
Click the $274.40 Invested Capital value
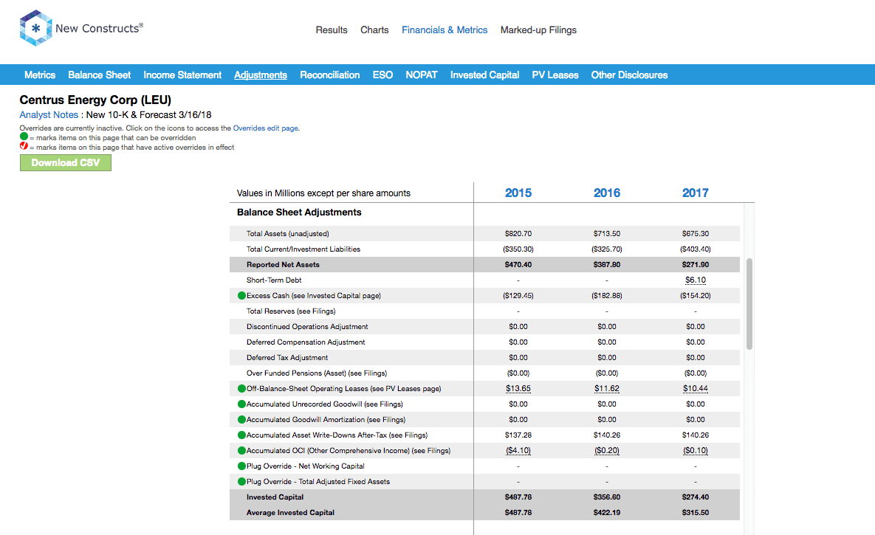(x=696, y=497)
